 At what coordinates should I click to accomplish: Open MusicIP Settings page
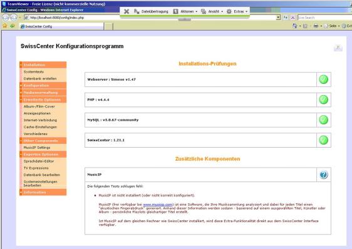click(x=37, y=148)
